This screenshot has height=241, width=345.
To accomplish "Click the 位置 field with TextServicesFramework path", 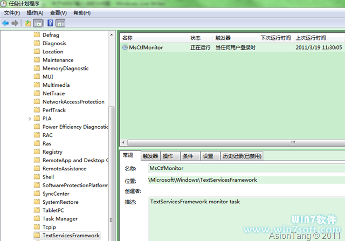I will point(247,180).
